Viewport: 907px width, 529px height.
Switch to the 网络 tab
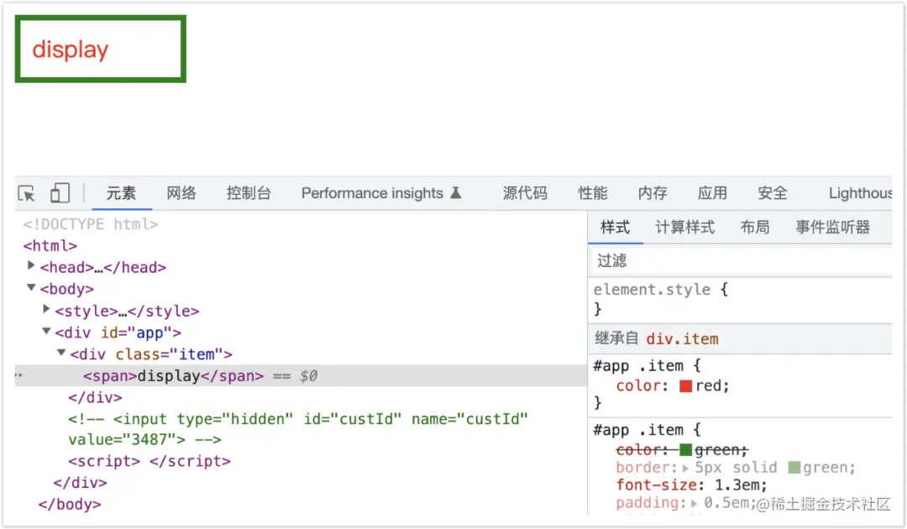tap(181, 193)
